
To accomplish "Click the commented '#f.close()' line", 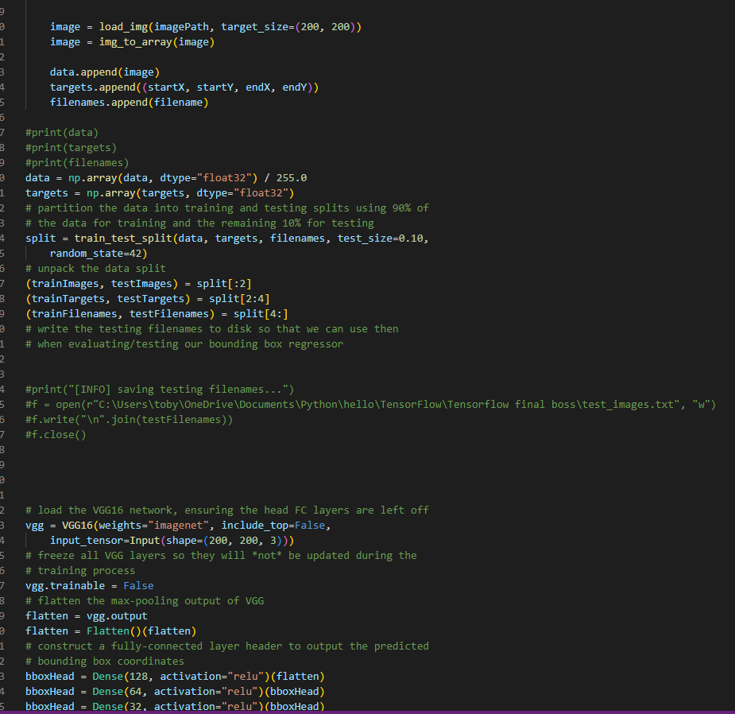I will point(56,434).
